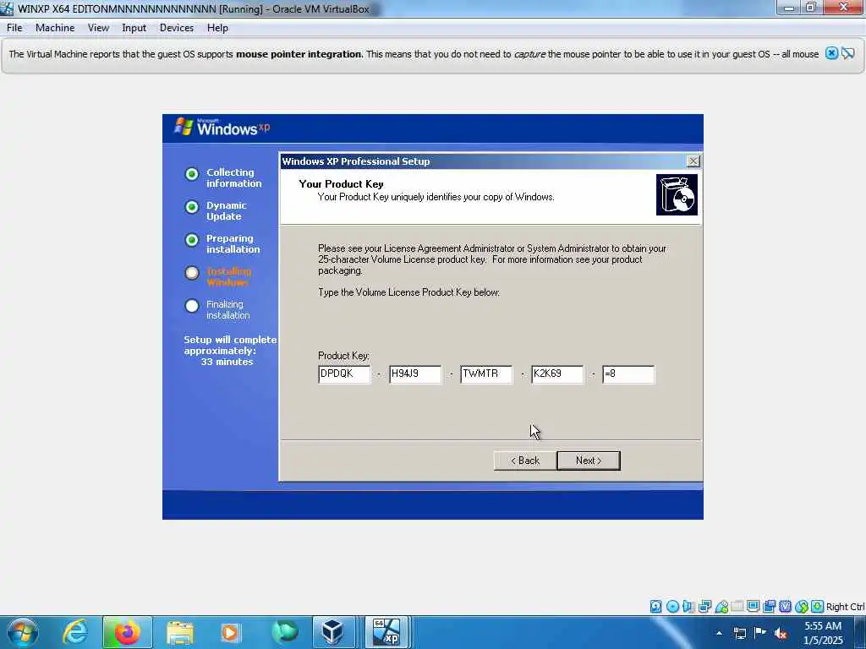Dismiss the mouse integration notification
This screenshot has width=866, height=649.
coord(831,53)
